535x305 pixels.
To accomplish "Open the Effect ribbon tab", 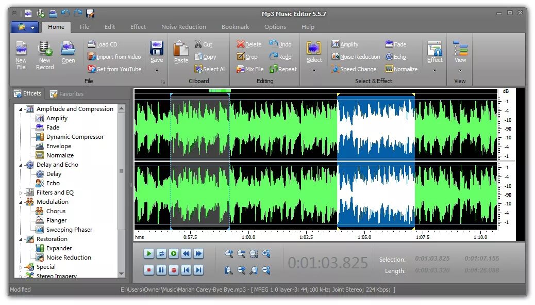I will [x=138, y=27].
